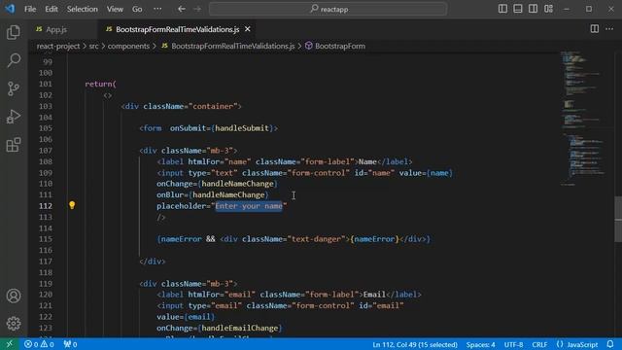Go back with the left arrow
Screen dimensions: 622x350
tap(182, 9)
